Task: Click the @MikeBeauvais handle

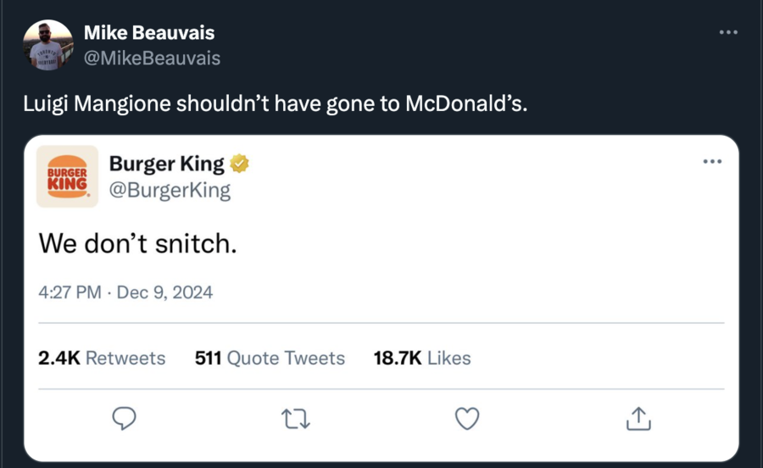Action: 152,58
